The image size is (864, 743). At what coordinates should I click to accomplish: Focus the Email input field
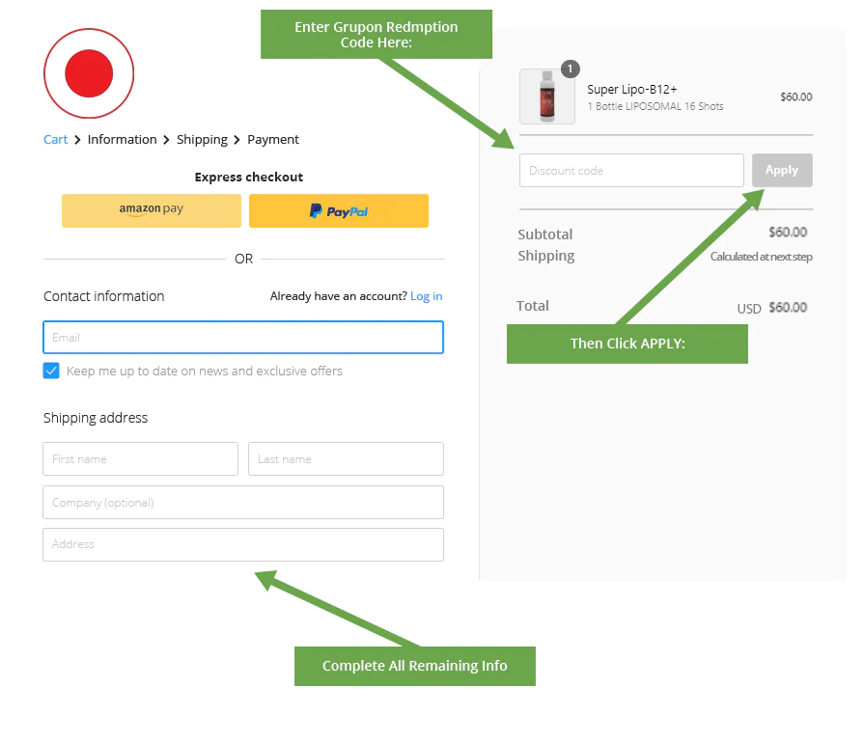pos(243,338)
